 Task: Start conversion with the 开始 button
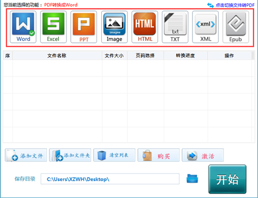(228, 179)
